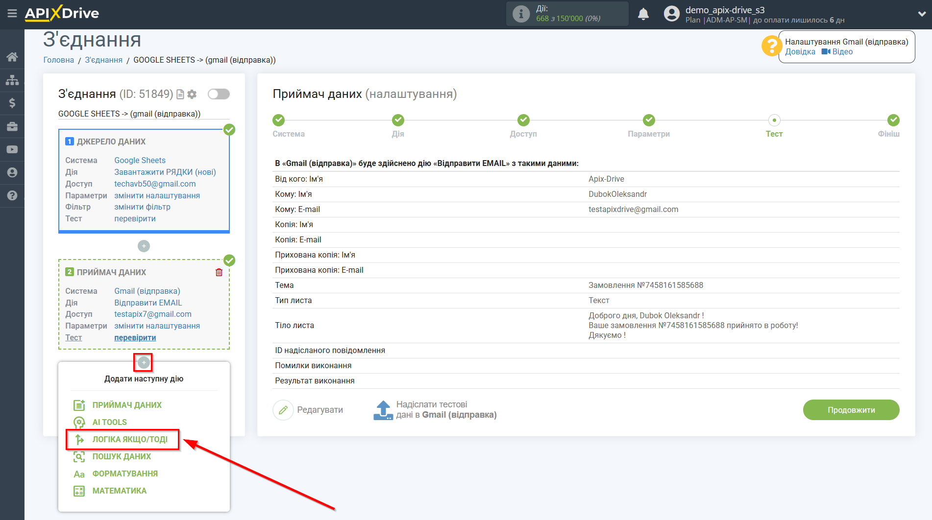This screenshot has height=520, width=932.
Task: Click the Продовжити button
Action: coord(851,410)
